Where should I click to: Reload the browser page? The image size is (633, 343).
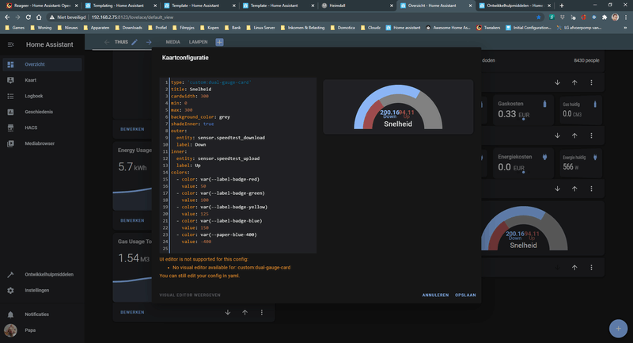click(28, 17)
